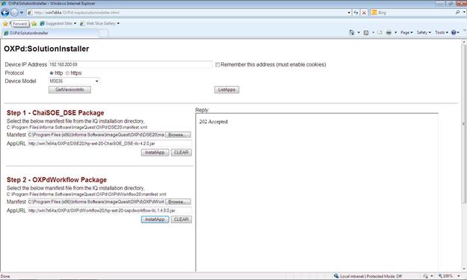Expand the Home button options dropdown
The height and width of the screenshot is (280, 467).
click(x=359, y=32)
